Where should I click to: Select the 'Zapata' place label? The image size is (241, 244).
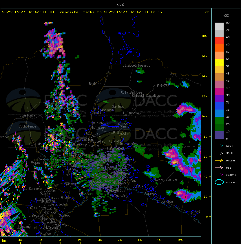pyautogui.click(x=64, y=216)
